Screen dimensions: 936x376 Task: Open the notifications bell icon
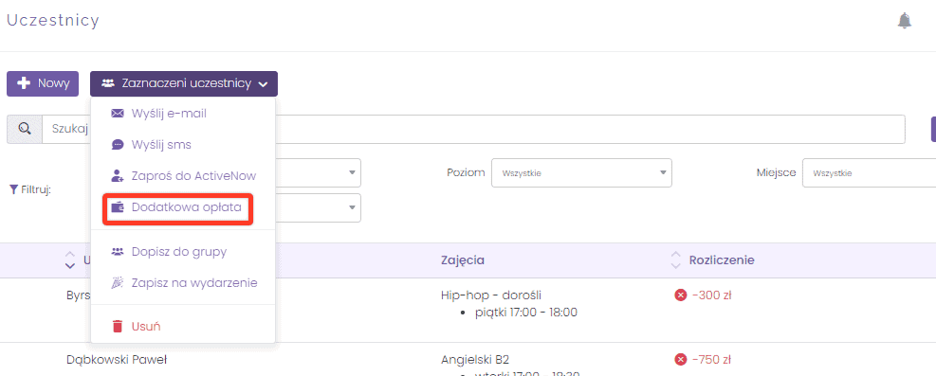click(x=905, y=21)
